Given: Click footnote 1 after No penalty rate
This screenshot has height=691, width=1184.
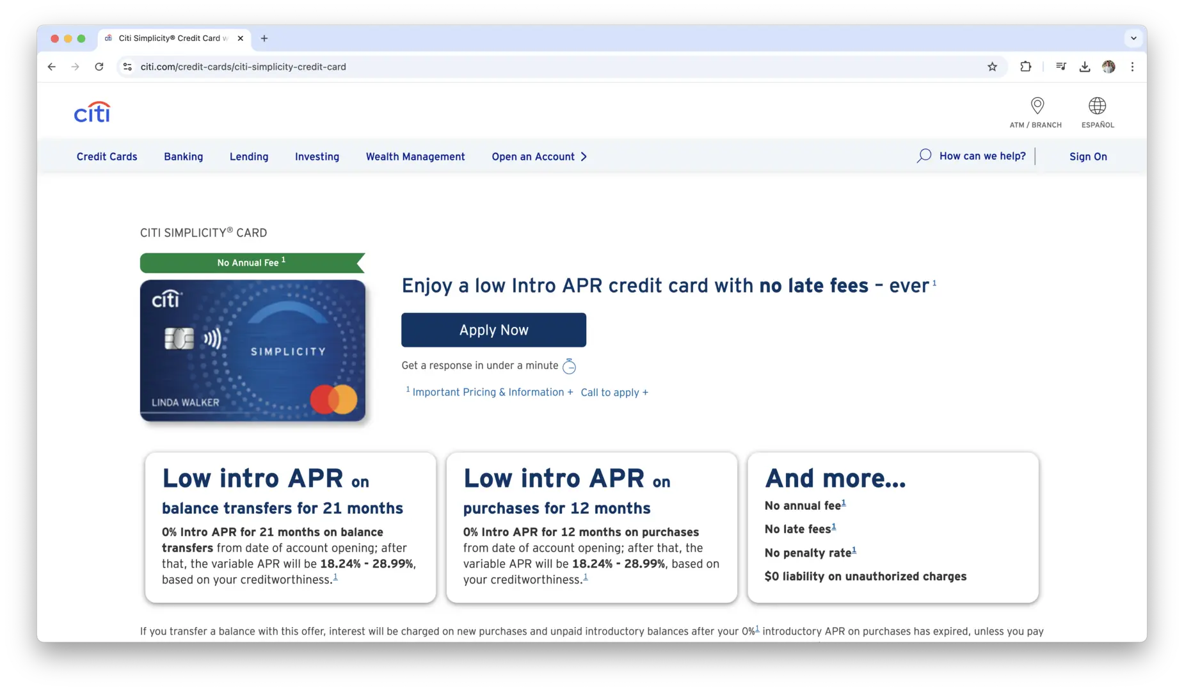Looking at the screenshot, I should pos(854,551).
